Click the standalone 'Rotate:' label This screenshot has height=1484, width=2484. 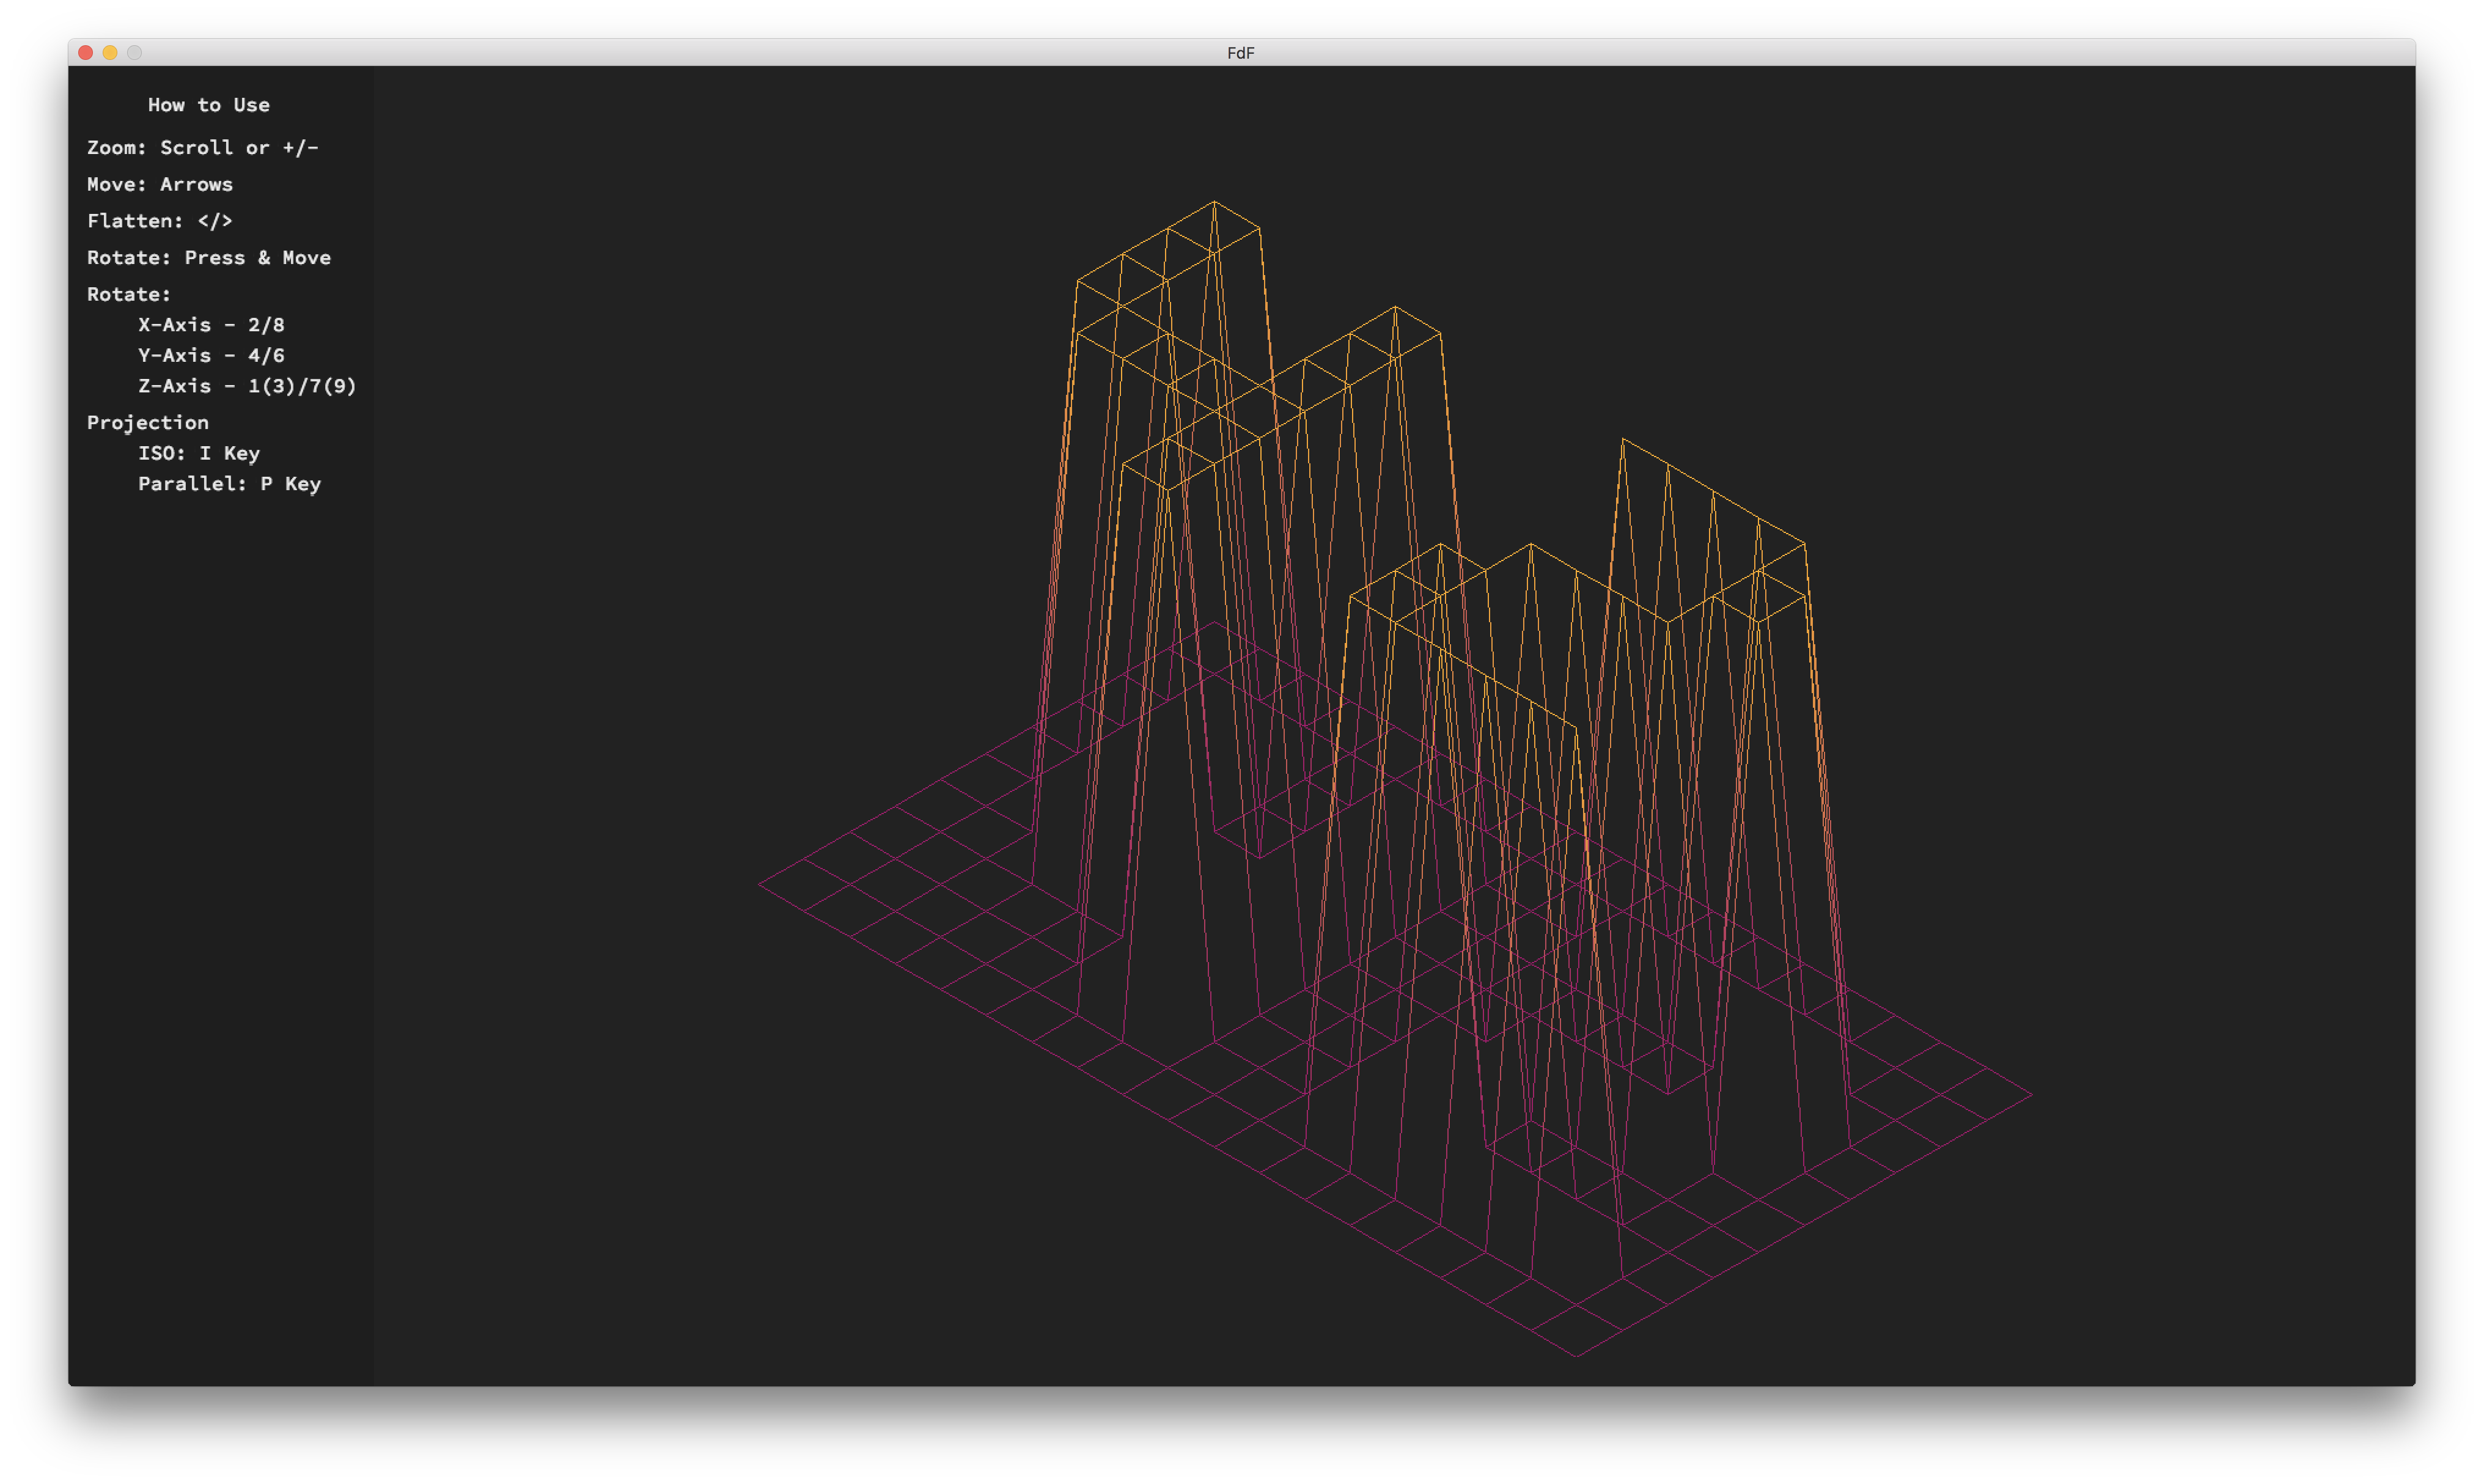click(x=129, y=294)
